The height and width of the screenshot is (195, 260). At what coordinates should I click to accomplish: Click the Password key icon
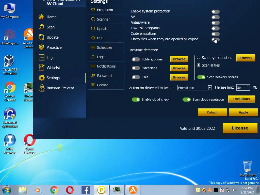(x=93, y=75)
